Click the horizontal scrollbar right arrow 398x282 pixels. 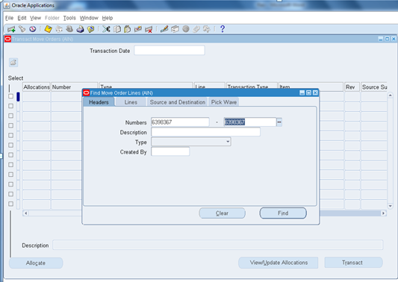pyautogui.click(x=384, y=213)
